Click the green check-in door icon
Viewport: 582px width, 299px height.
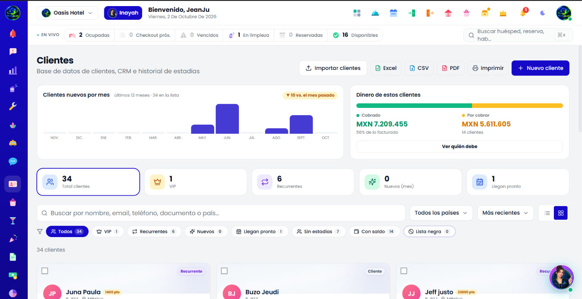tap(412, 13)
